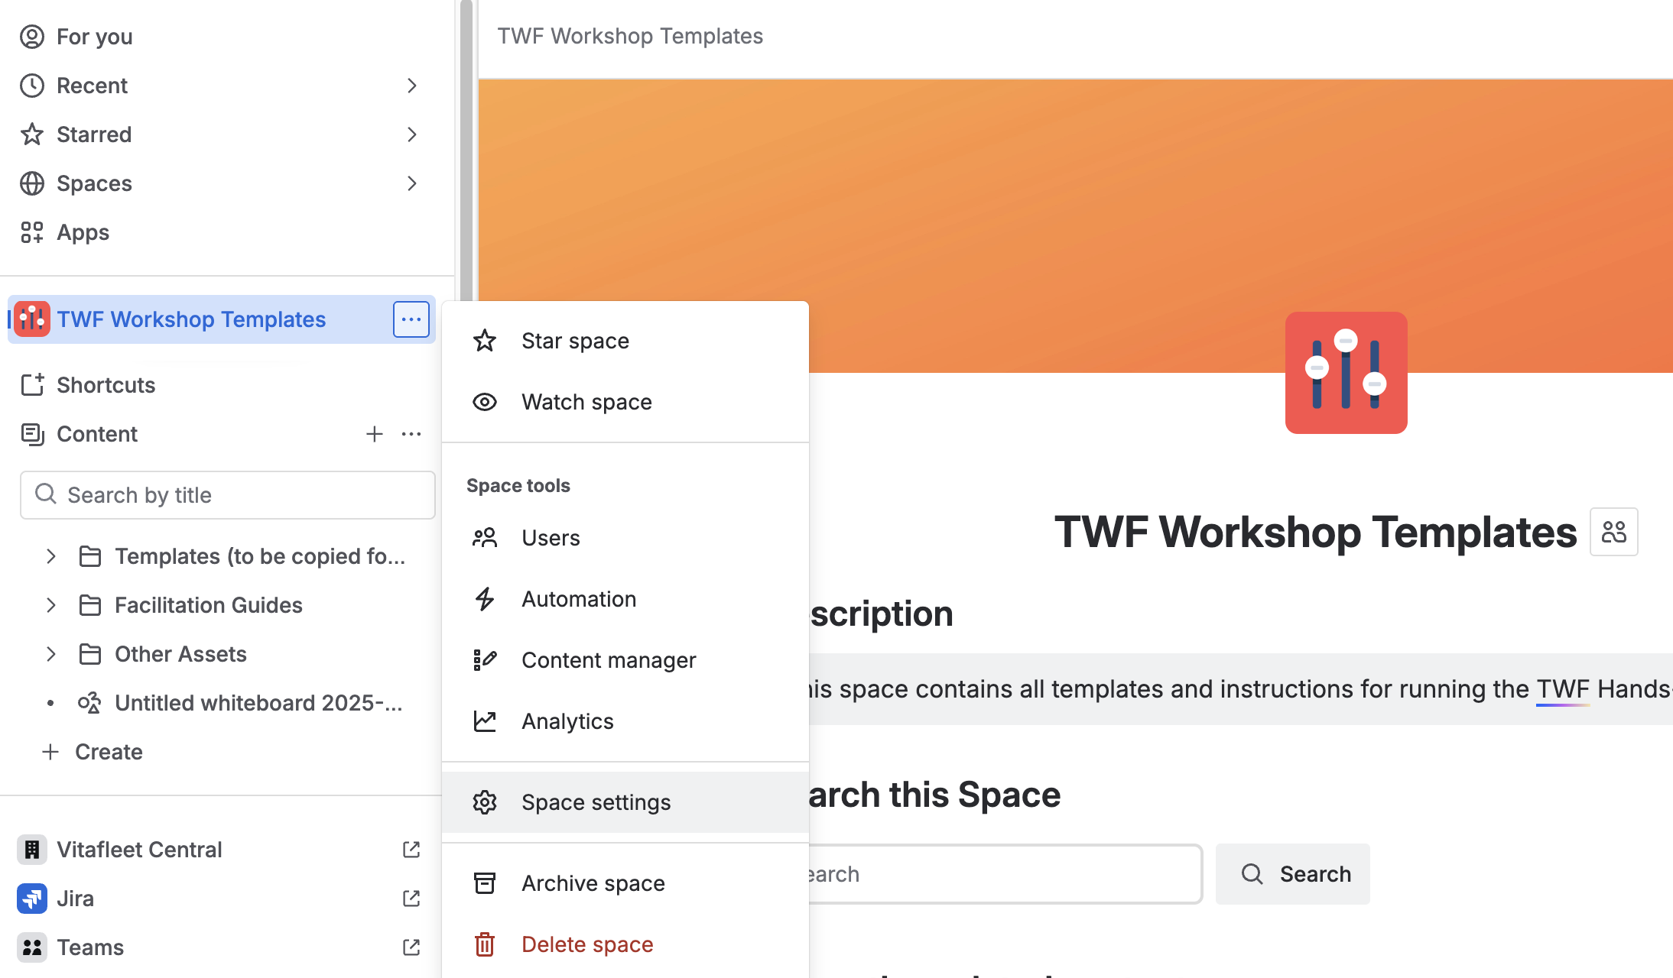The width and height of the screenshot is (1673, 978).
Task: Click the space logo thumbnail in header
Action: [1346, 373]
